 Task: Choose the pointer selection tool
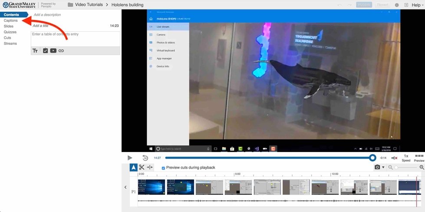[x=134, y=167]
